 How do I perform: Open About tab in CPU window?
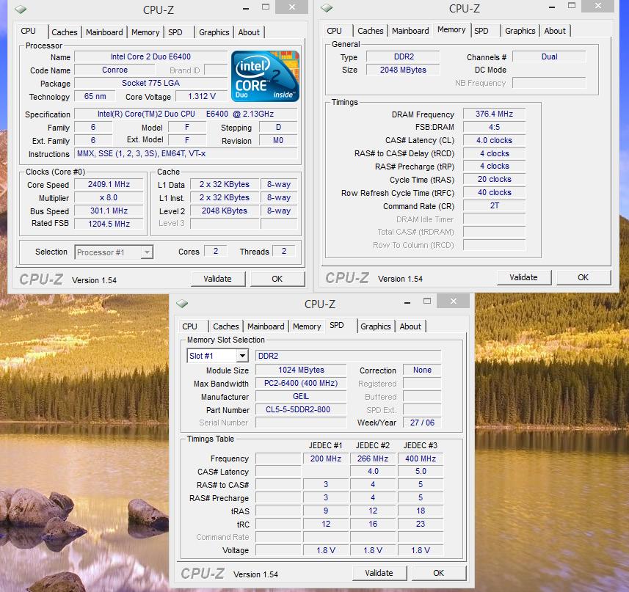249,32
